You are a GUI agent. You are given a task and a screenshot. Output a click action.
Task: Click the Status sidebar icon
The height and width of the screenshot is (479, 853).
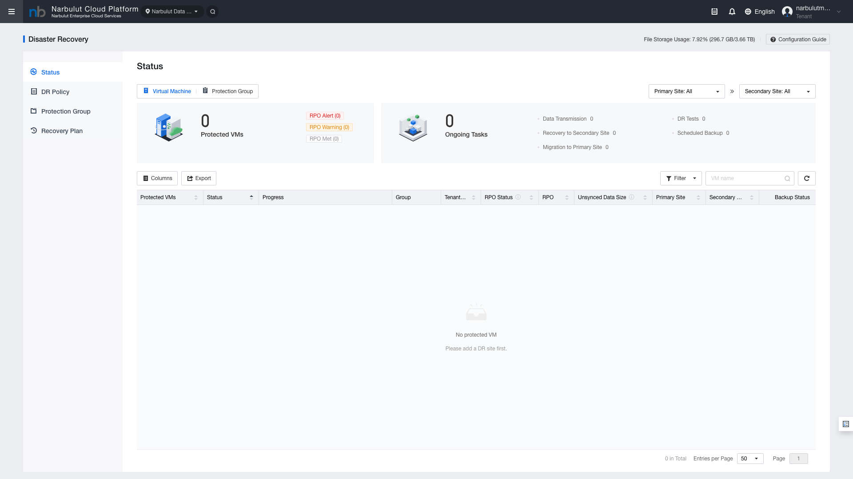(x=34, y=72)
